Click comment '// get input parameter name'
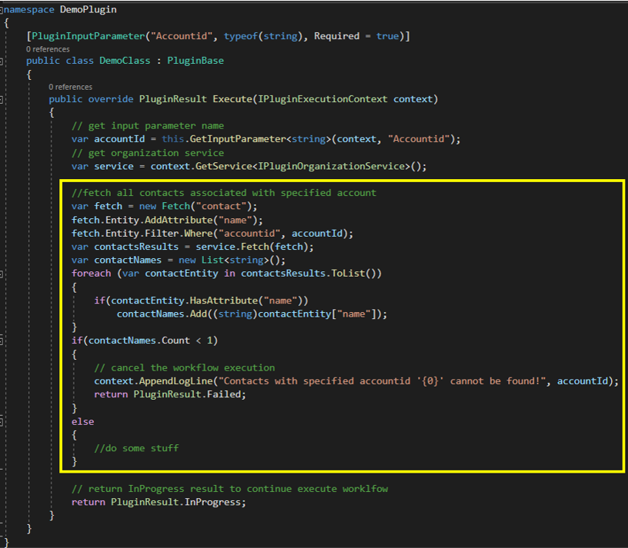Screen dimensions: 628x548 pyautogui.click(x=148, y=126)
